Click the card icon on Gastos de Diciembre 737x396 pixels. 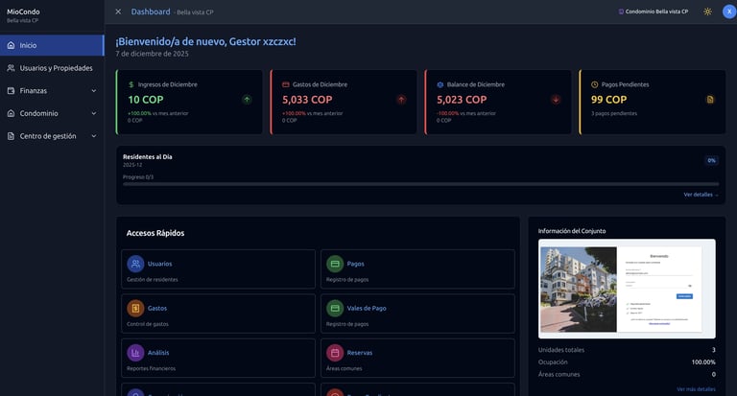[285, 84]
